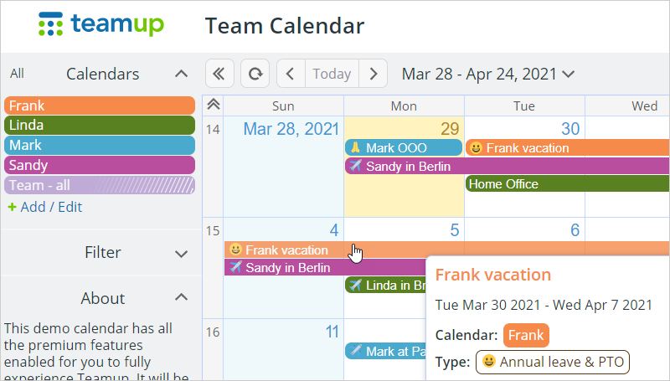The height and width of the screenshot is (381, 670).
Task: Click the double-left arrow collapse sidebar icon
Action: (x=219, y=74)
